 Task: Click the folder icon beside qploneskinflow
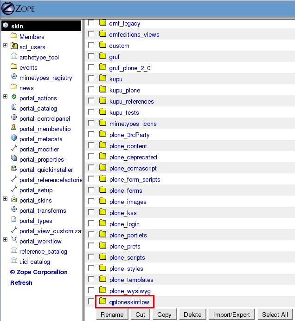103,301
